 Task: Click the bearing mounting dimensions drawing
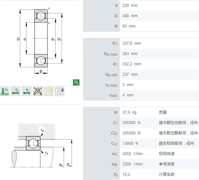coord(41,146)
